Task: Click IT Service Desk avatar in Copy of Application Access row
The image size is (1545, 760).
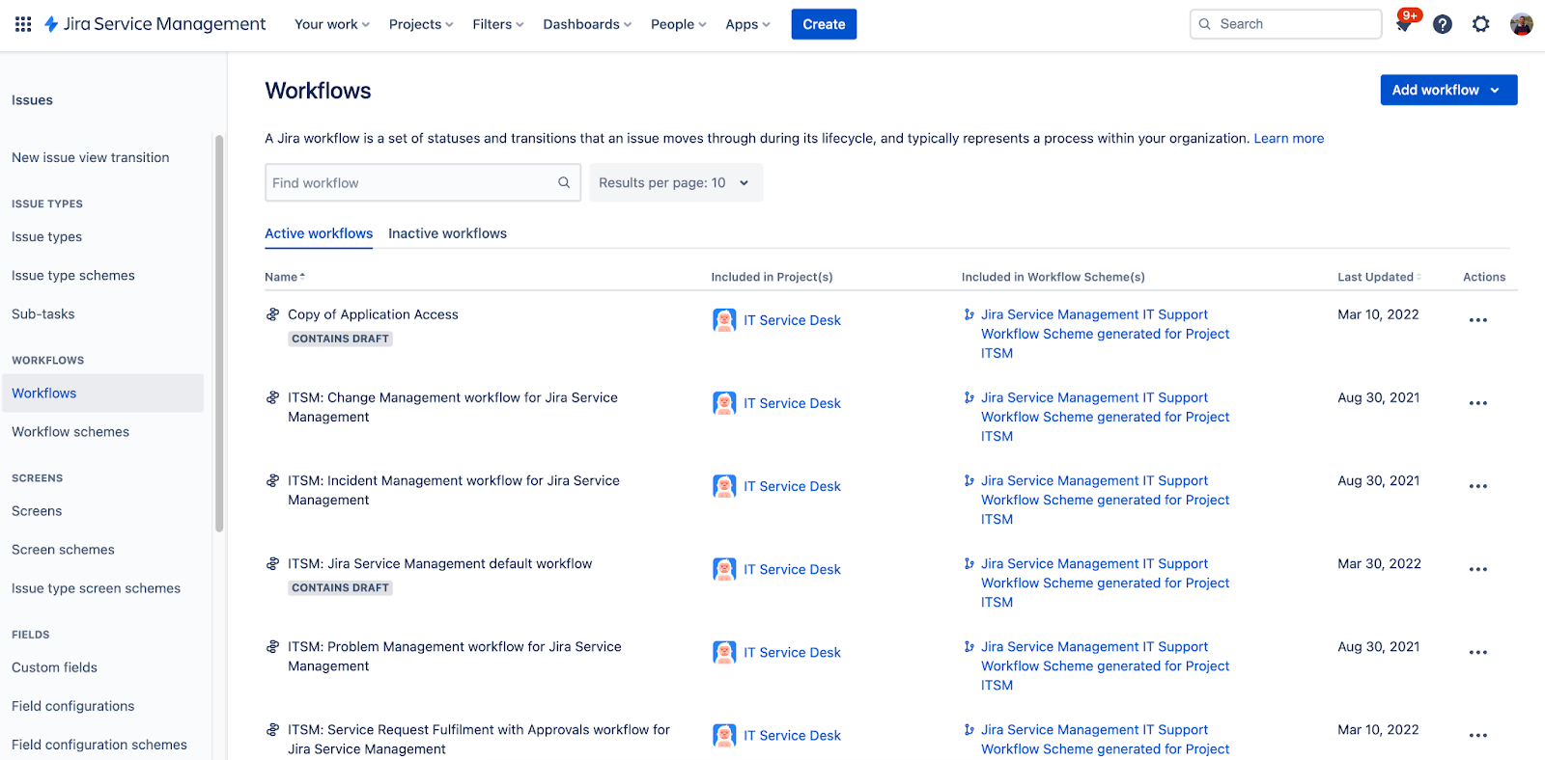Action: tap(724, 320)
